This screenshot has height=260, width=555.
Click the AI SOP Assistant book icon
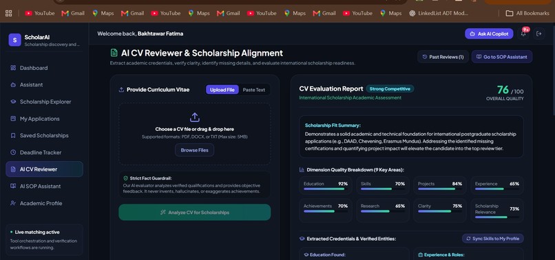point(13,187)
